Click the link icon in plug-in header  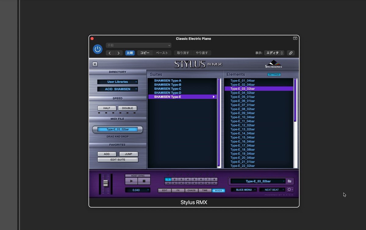tap(291, 53)
